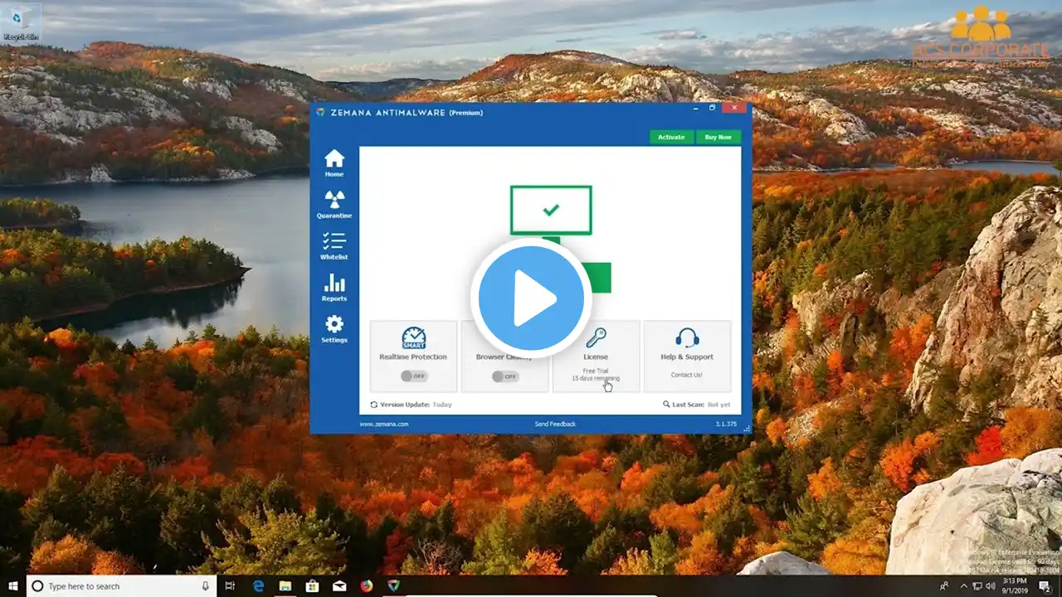
Task: Click the Help & Support headset icon
Action: pos(687,337)
